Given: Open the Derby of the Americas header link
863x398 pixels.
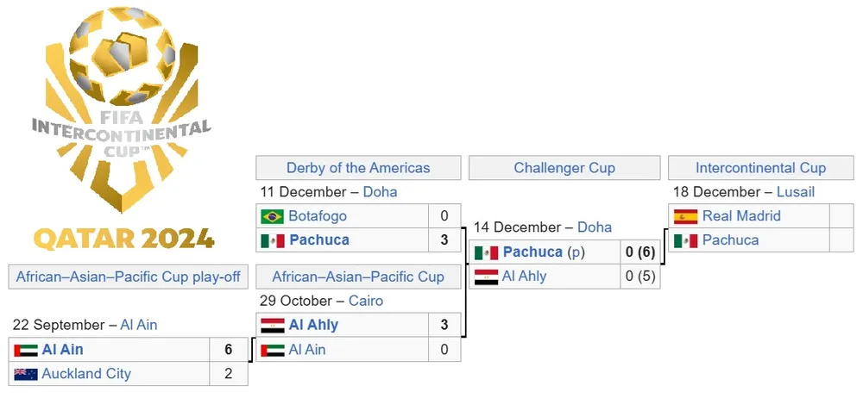Looking at the screenshot, I should click(x=358, y=168).
